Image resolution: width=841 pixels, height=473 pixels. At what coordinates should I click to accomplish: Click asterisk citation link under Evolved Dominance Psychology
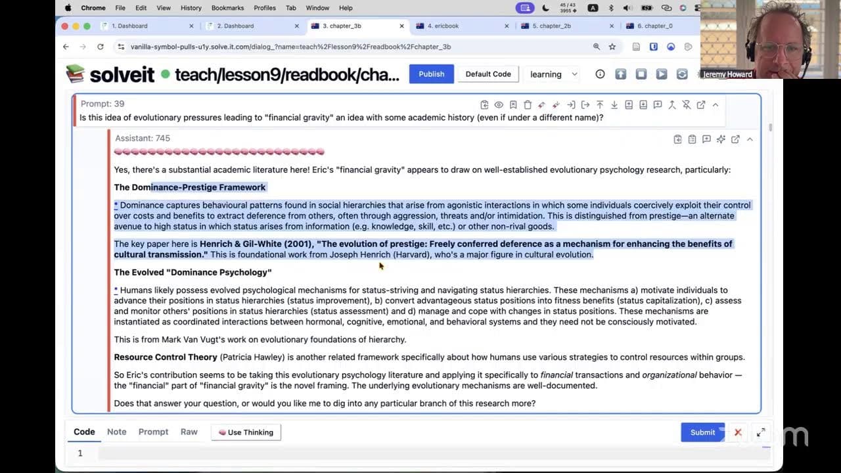[116, 290]
